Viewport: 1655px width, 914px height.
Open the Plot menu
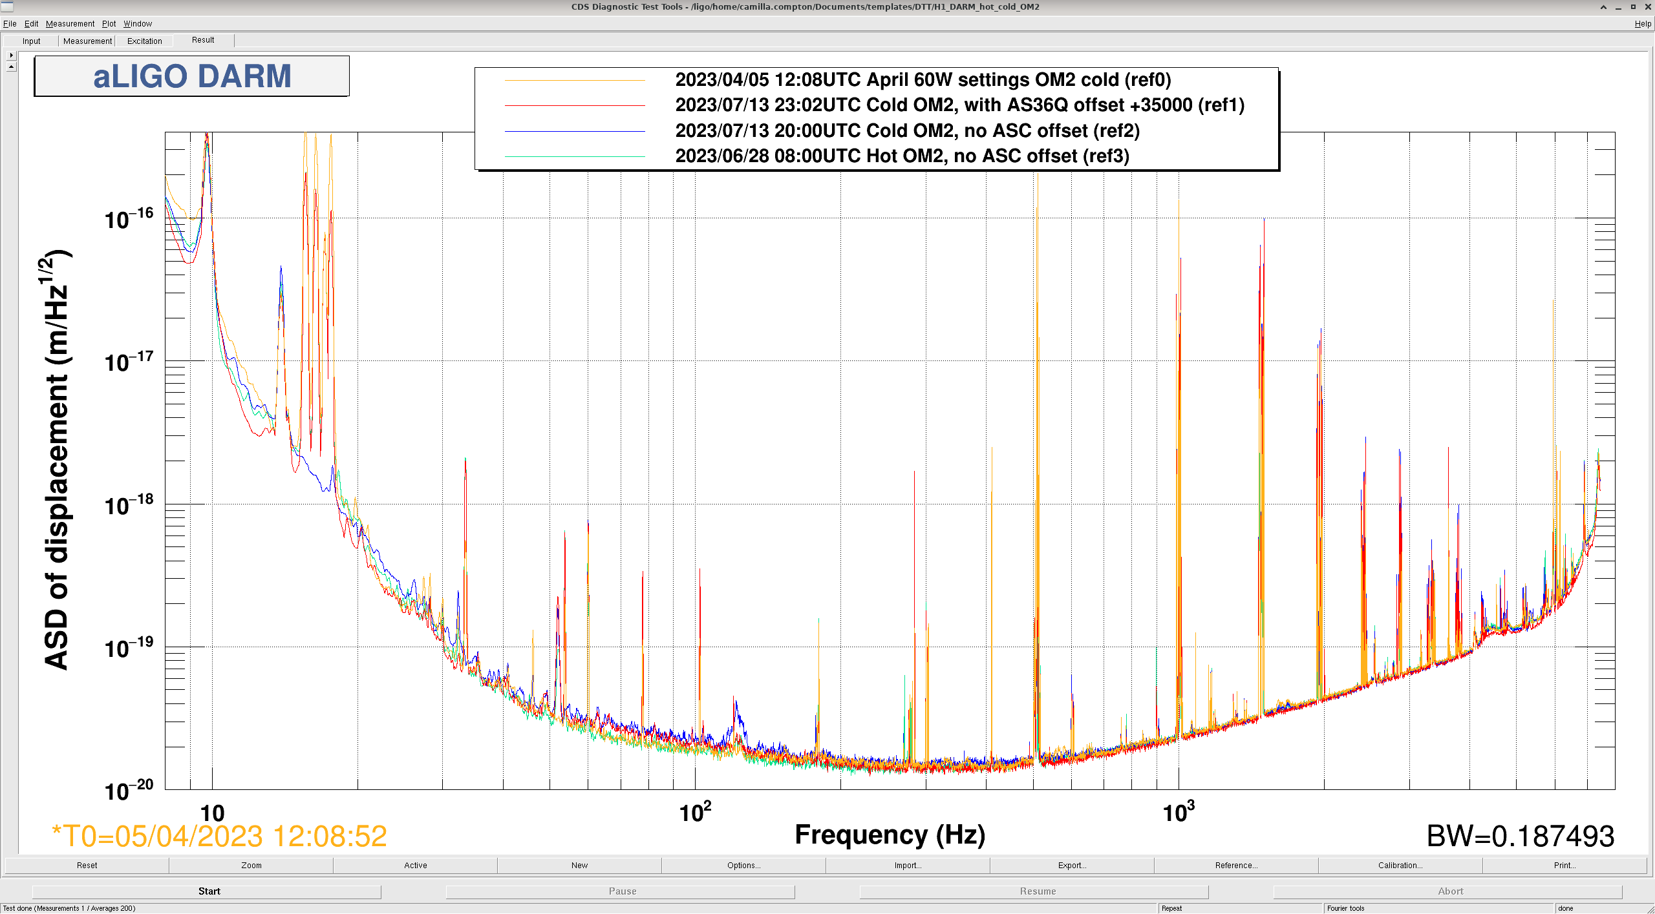click(109, 24)
